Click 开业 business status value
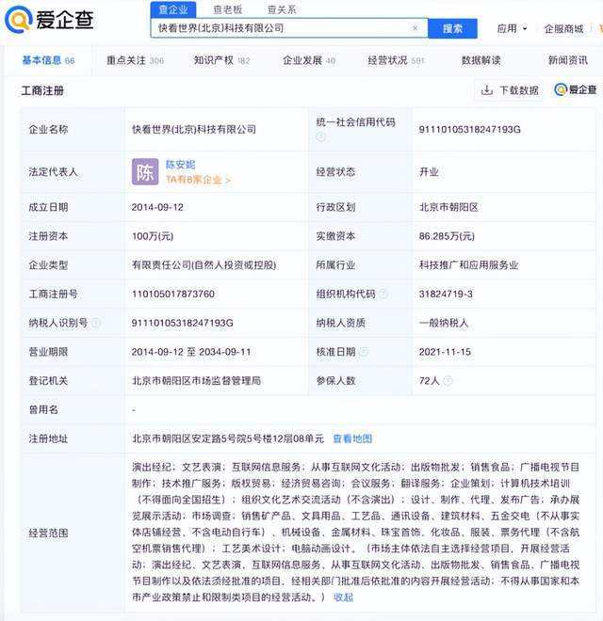Screen dimensions: 603x621 click(x=429, y=172)
